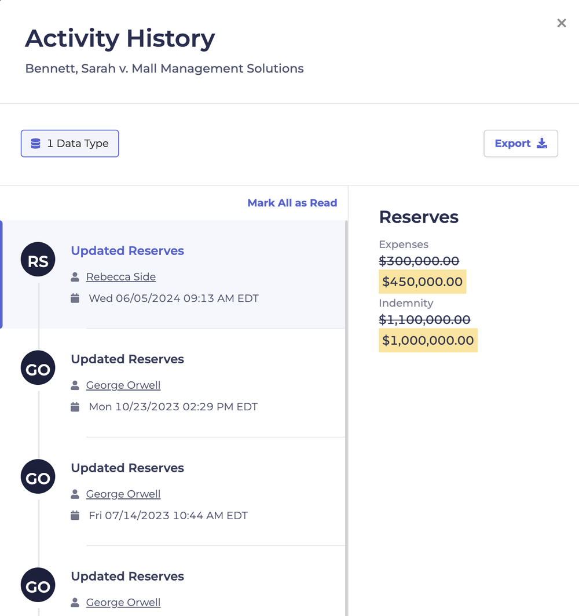
Task: Click person icon in last visible entry
Action: pos(75,603)
